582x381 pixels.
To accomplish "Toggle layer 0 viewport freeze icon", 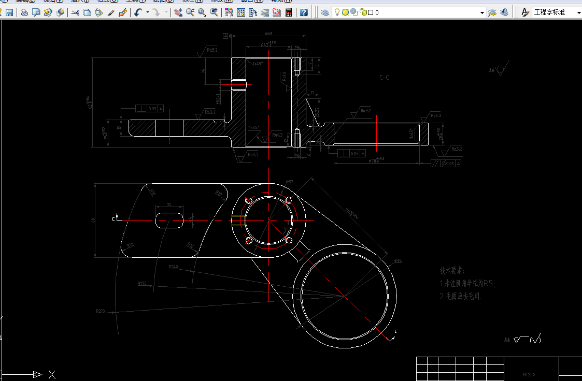I will [354, 12].
